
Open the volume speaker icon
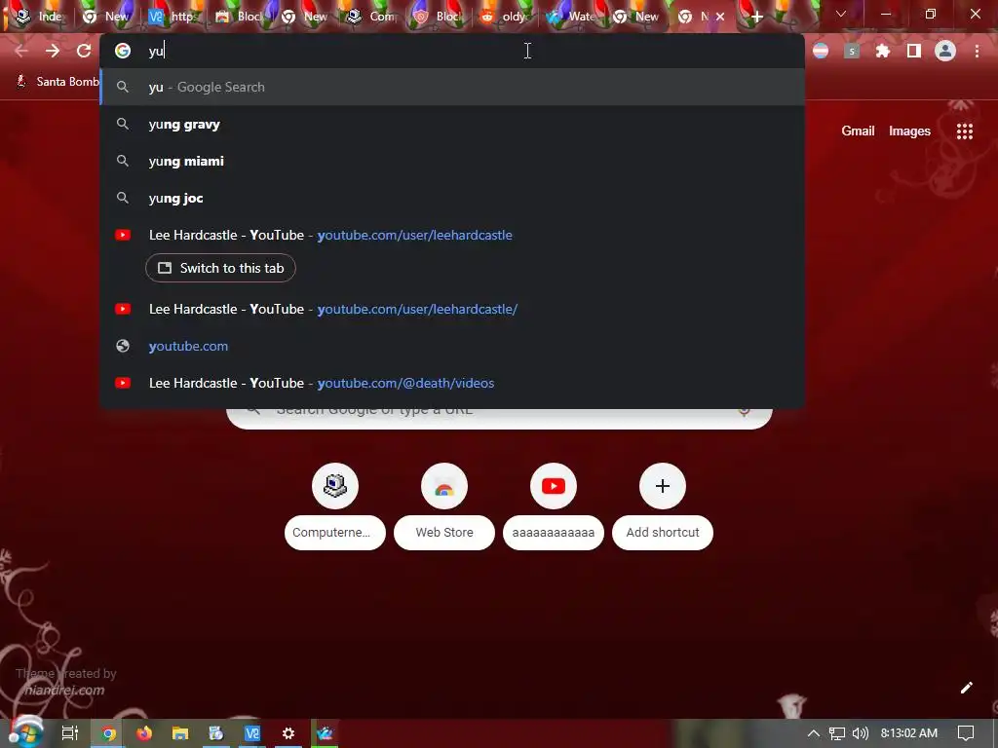click(861, 733)
